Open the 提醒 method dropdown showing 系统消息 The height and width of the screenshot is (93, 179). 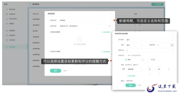click(x=135, y=69)
